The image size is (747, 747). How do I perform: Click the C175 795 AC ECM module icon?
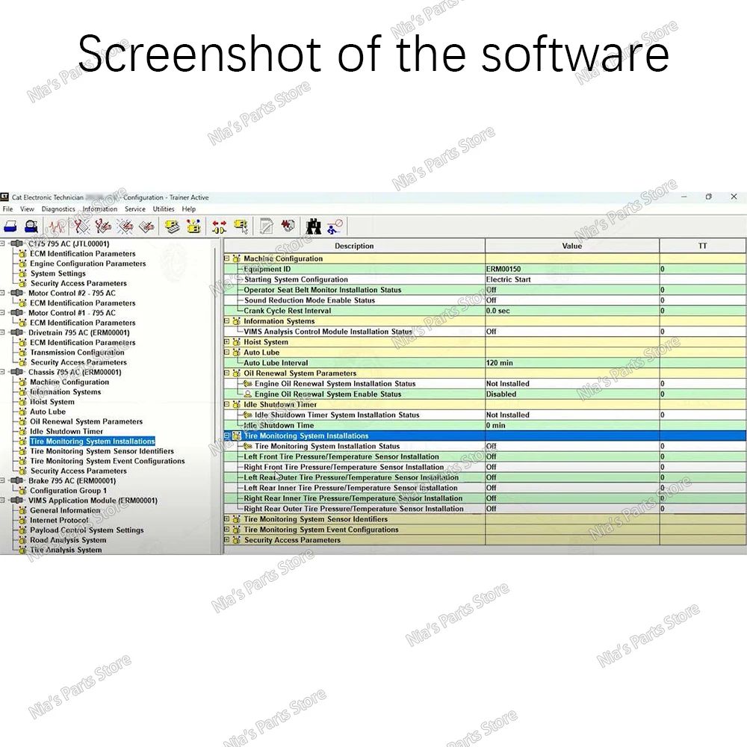click(16, 244)
